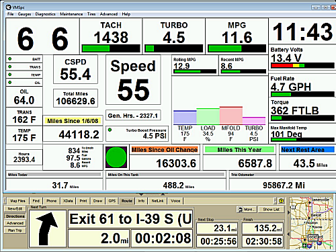Open the Gauges menu
The image size is (336, 252).
(x=24, y=14)
